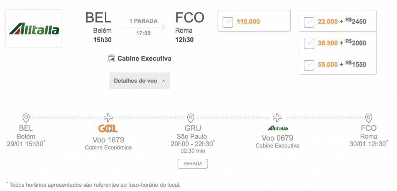Tick the 38.500 + R$2000 option
This screenshot has height=191, width=397.
309,43
